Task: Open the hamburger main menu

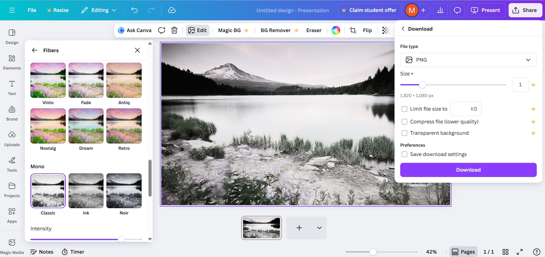Action: point(12,10)
